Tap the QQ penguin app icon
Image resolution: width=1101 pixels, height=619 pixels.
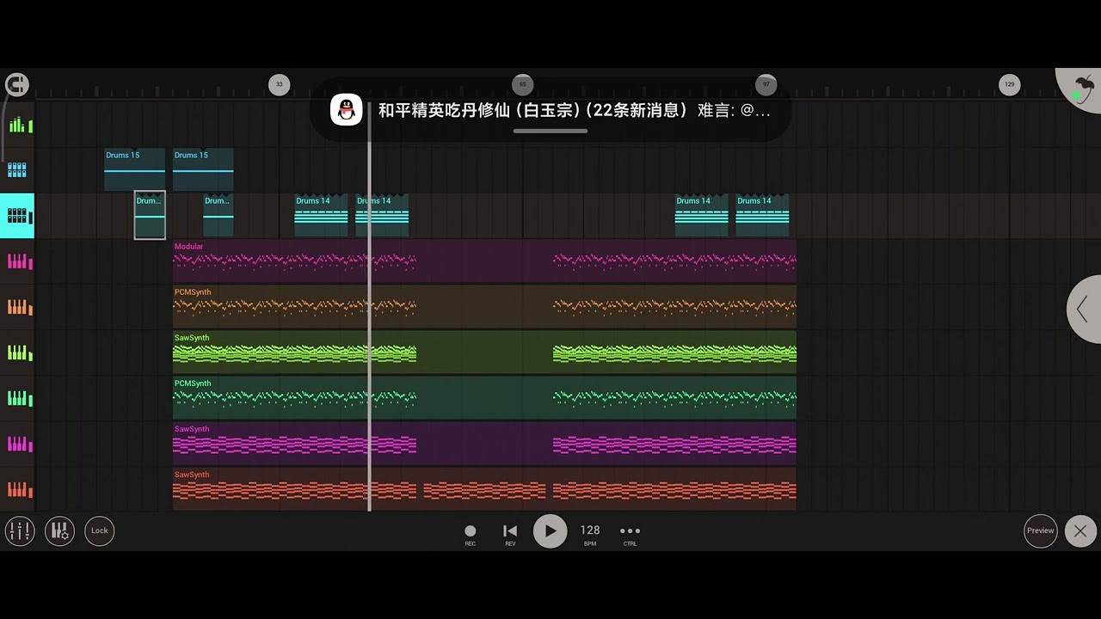coord(347,110)
